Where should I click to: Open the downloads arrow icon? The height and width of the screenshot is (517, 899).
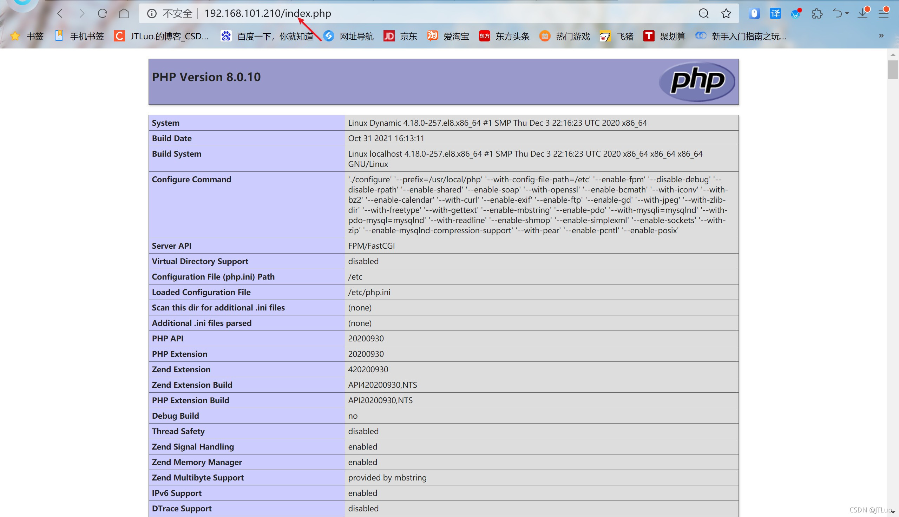[x=862, y=13]
